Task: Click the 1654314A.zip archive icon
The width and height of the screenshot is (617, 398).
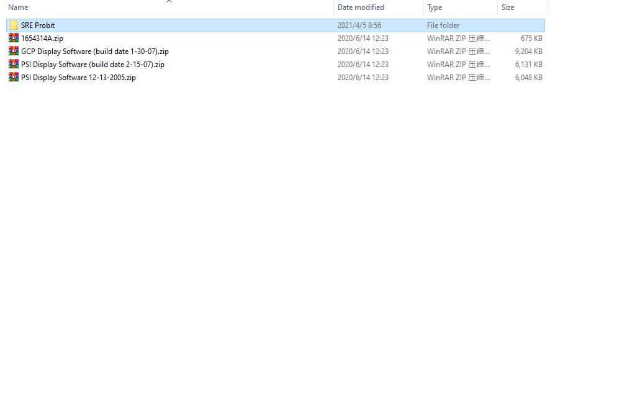Action: [14, 38]
